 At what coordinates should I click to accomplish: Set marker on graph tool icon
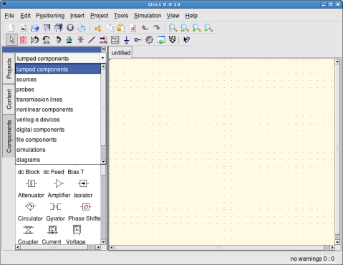pyautogui.click(x=173, y=39)
